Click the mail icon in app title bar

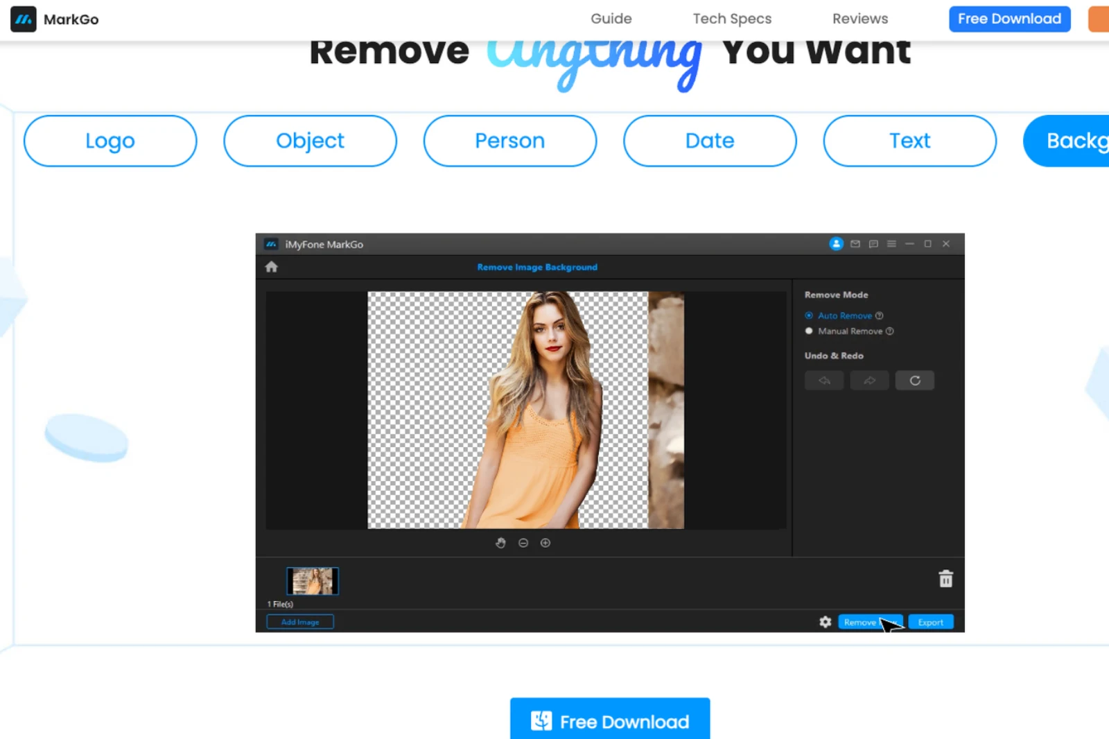tap(855, 244)
